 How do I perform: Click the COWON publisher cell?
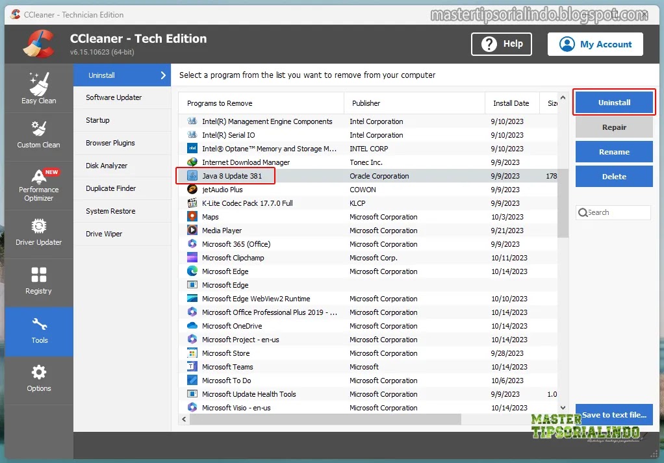363,190
